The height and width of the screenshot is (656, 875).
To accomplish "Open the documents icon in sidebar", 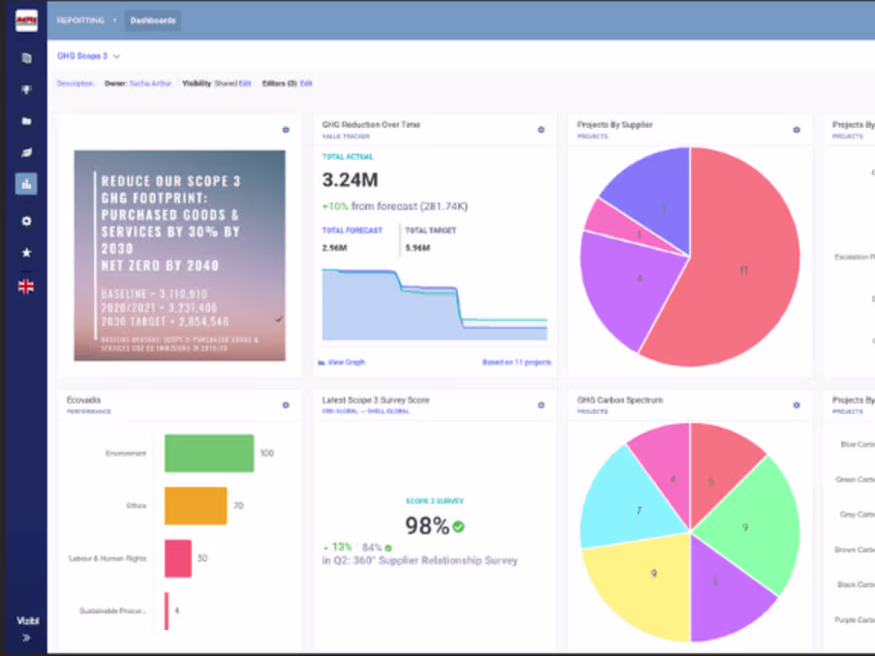I will pos(26,58).
